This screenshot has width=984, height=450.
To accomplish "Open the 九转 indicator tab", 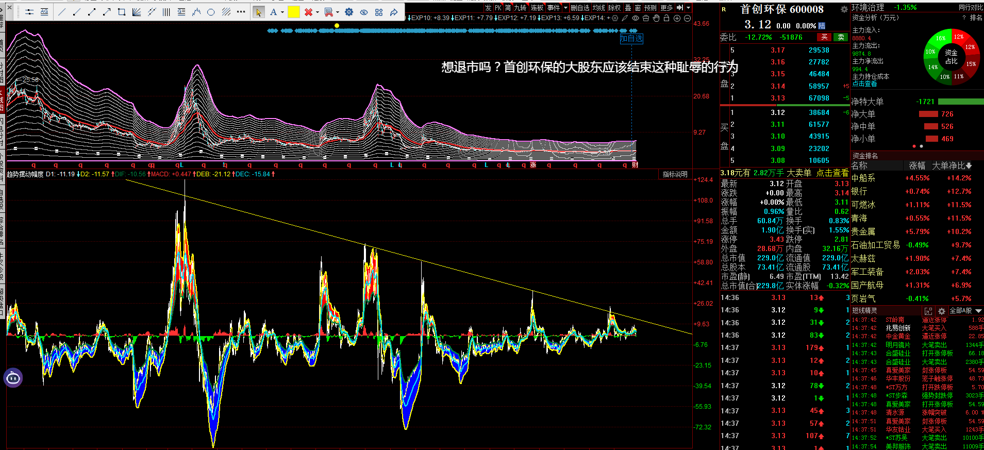I will (520, 8).
